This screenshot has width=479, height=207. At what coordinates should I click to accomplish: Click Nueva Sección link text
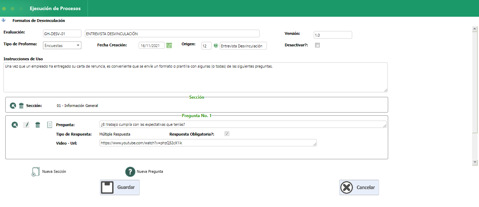coord(54,171)
